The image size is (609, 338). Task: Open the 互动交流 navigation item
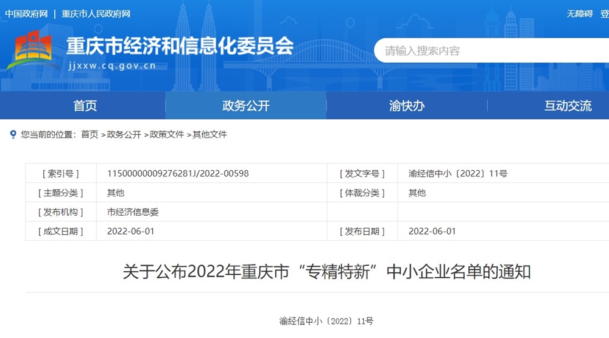[568, 106]
